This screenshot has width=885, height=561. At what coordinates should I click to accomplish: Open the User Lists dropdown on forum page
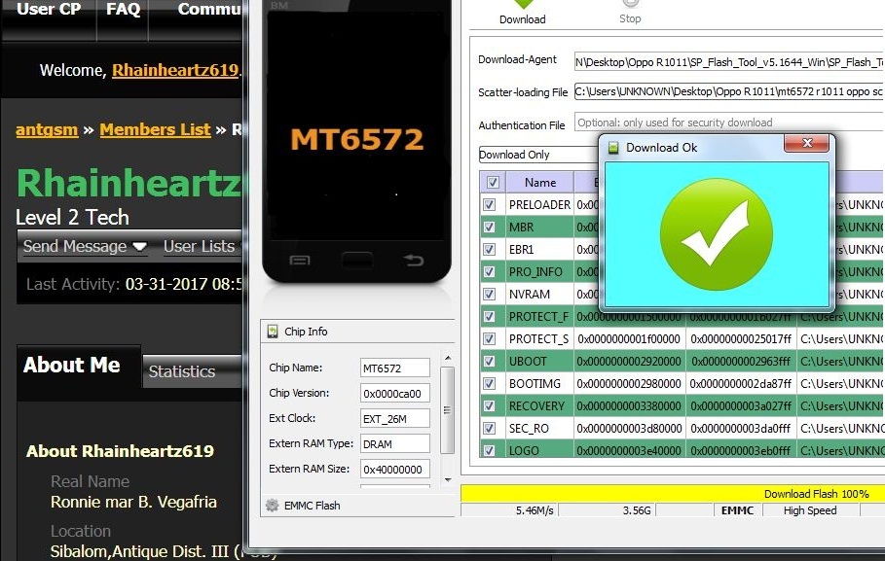pyautogui.click(x=203, y=246)
